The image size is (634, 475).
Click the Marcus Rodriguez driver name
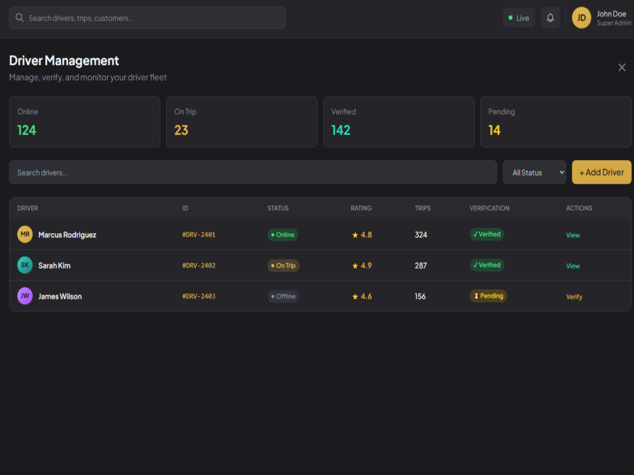pyautogui.click(x=67, y=235)
